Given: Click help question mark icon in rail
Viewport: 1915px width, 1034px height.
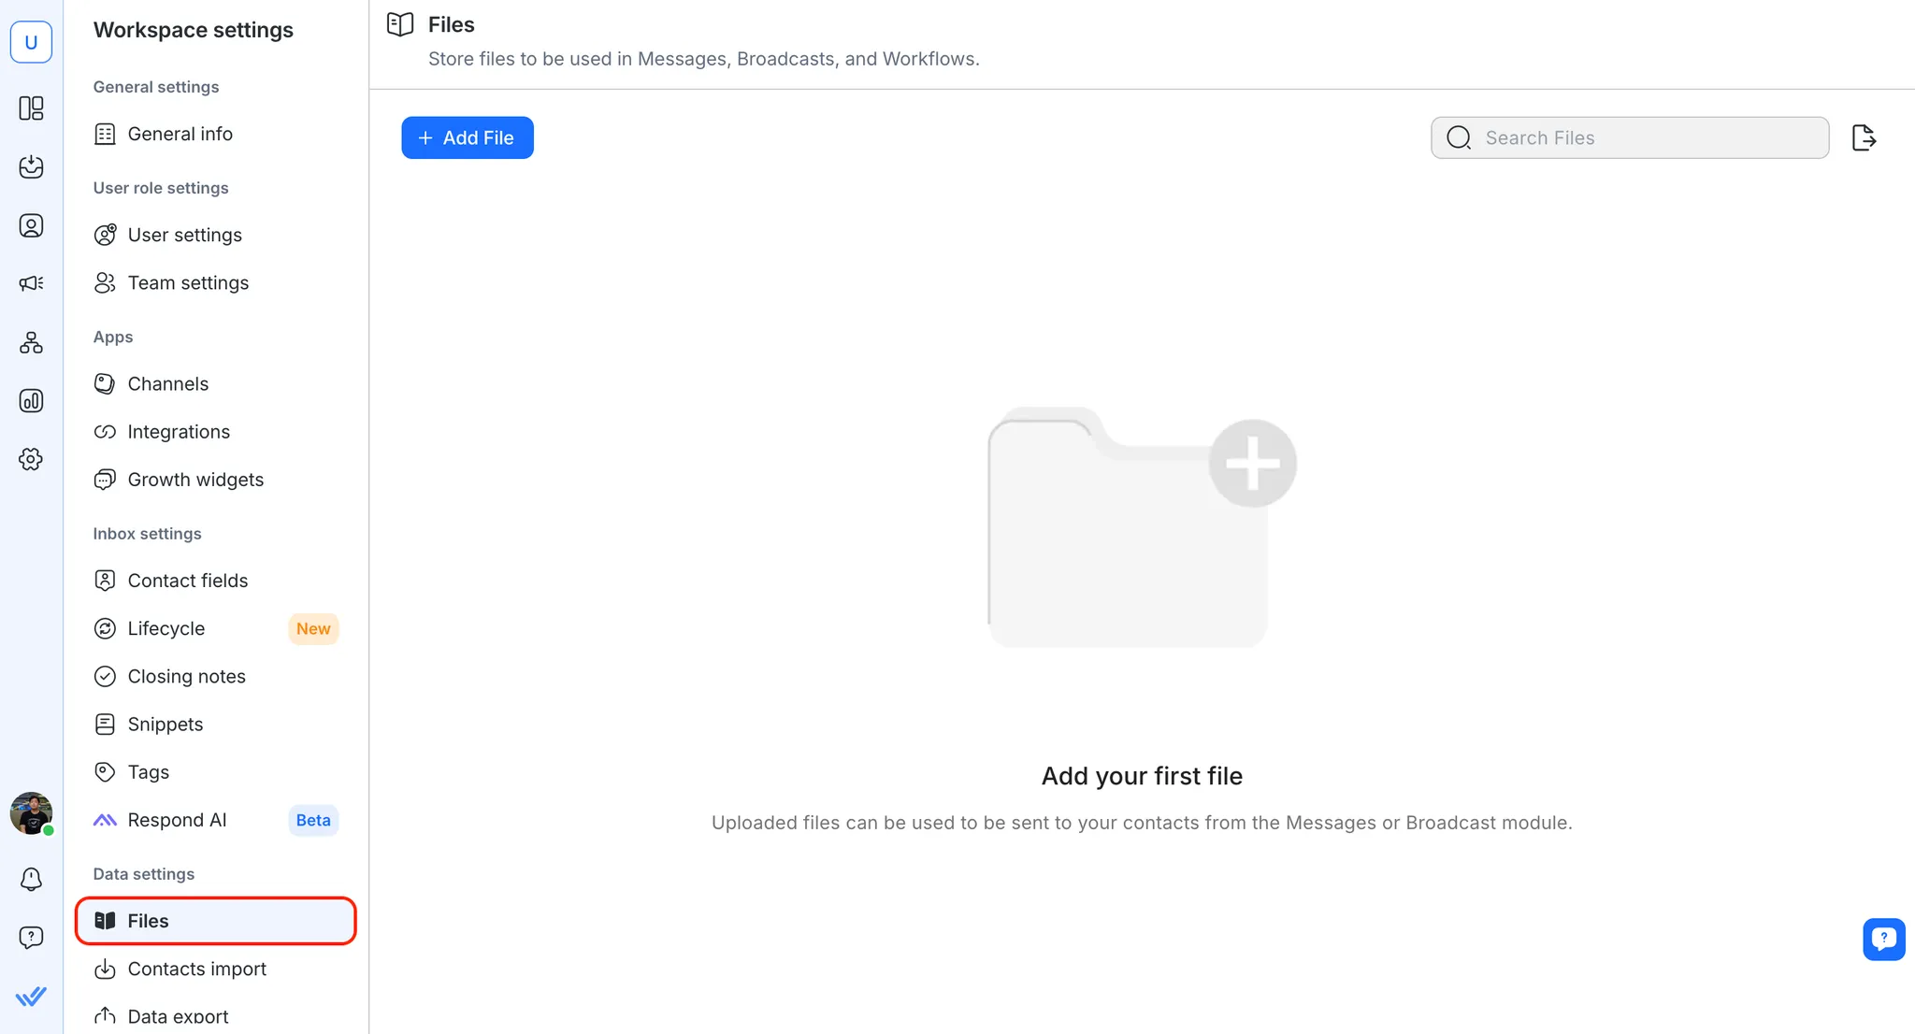Looking at the screenshot, I should tap(31, 938).
